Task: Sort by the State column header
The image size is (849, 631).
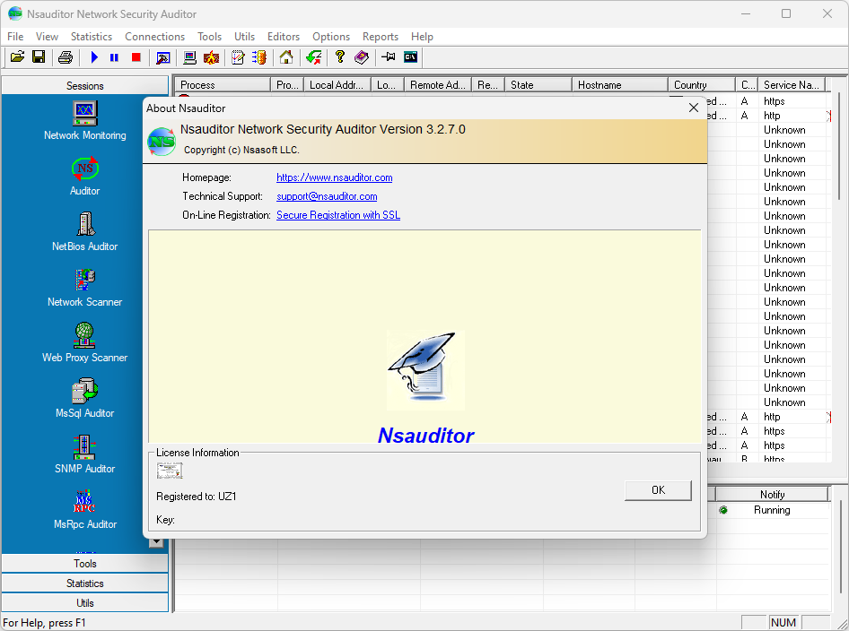Action: tap(538, 85)
